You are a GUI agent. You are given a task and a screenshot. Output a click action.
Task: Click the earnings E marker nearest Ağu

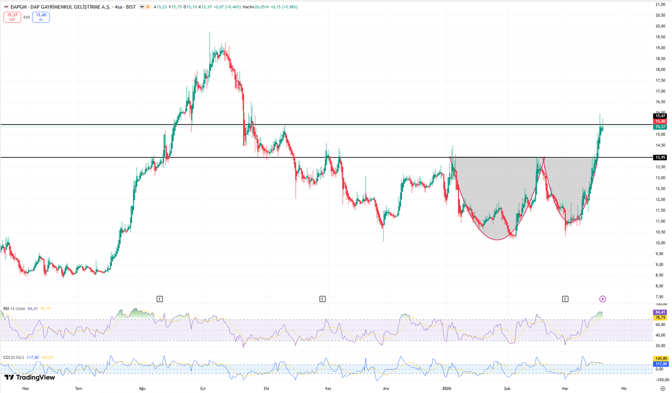pyautogui.click(x=160, y=299)
